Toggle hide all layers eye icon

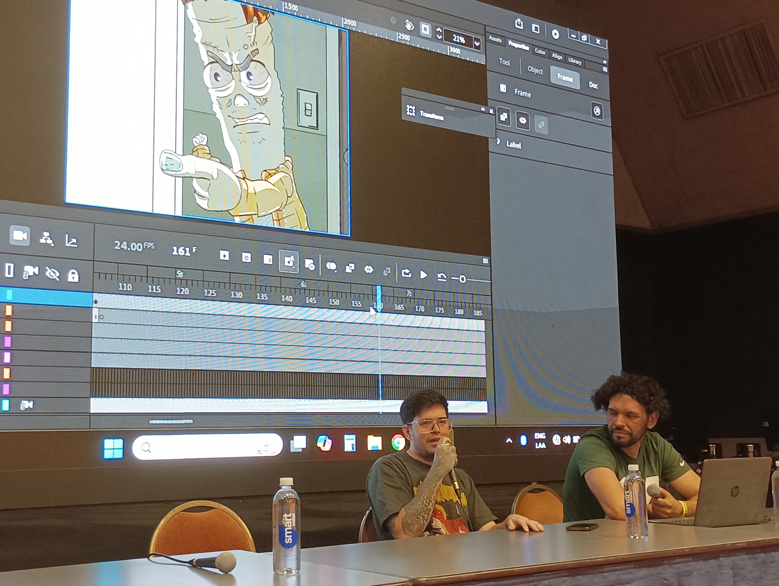click(x=52, y=273)
